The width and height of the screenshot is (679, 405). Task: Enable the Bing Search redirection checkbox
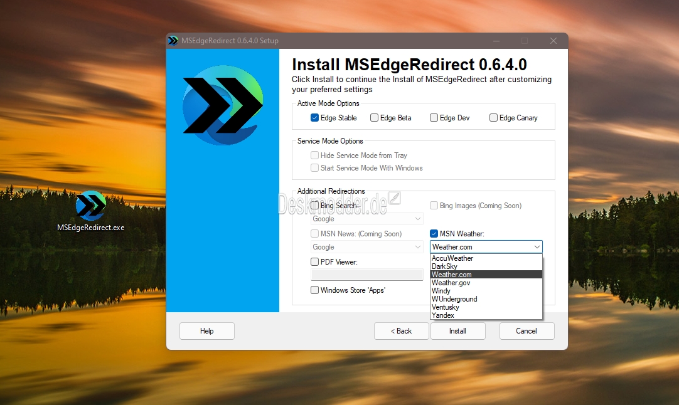pos(315,205)
